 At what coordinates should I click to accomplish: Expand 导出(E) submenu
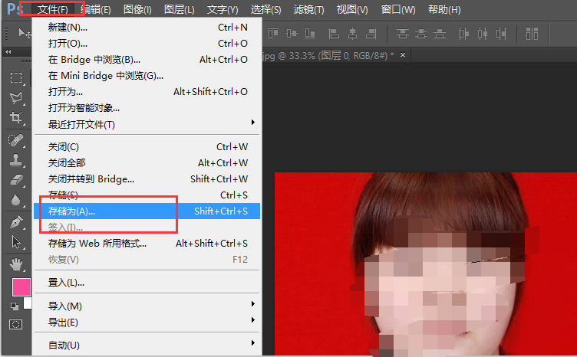pyautogui.click(x=252, y=320)
